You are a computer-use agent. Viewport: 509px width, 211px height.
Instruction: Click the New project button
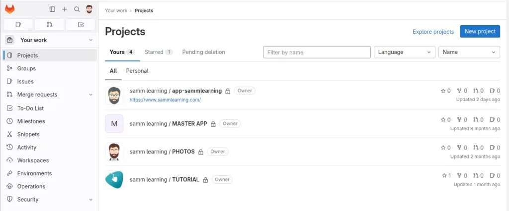pyautogui.click(x=480, y=31)
